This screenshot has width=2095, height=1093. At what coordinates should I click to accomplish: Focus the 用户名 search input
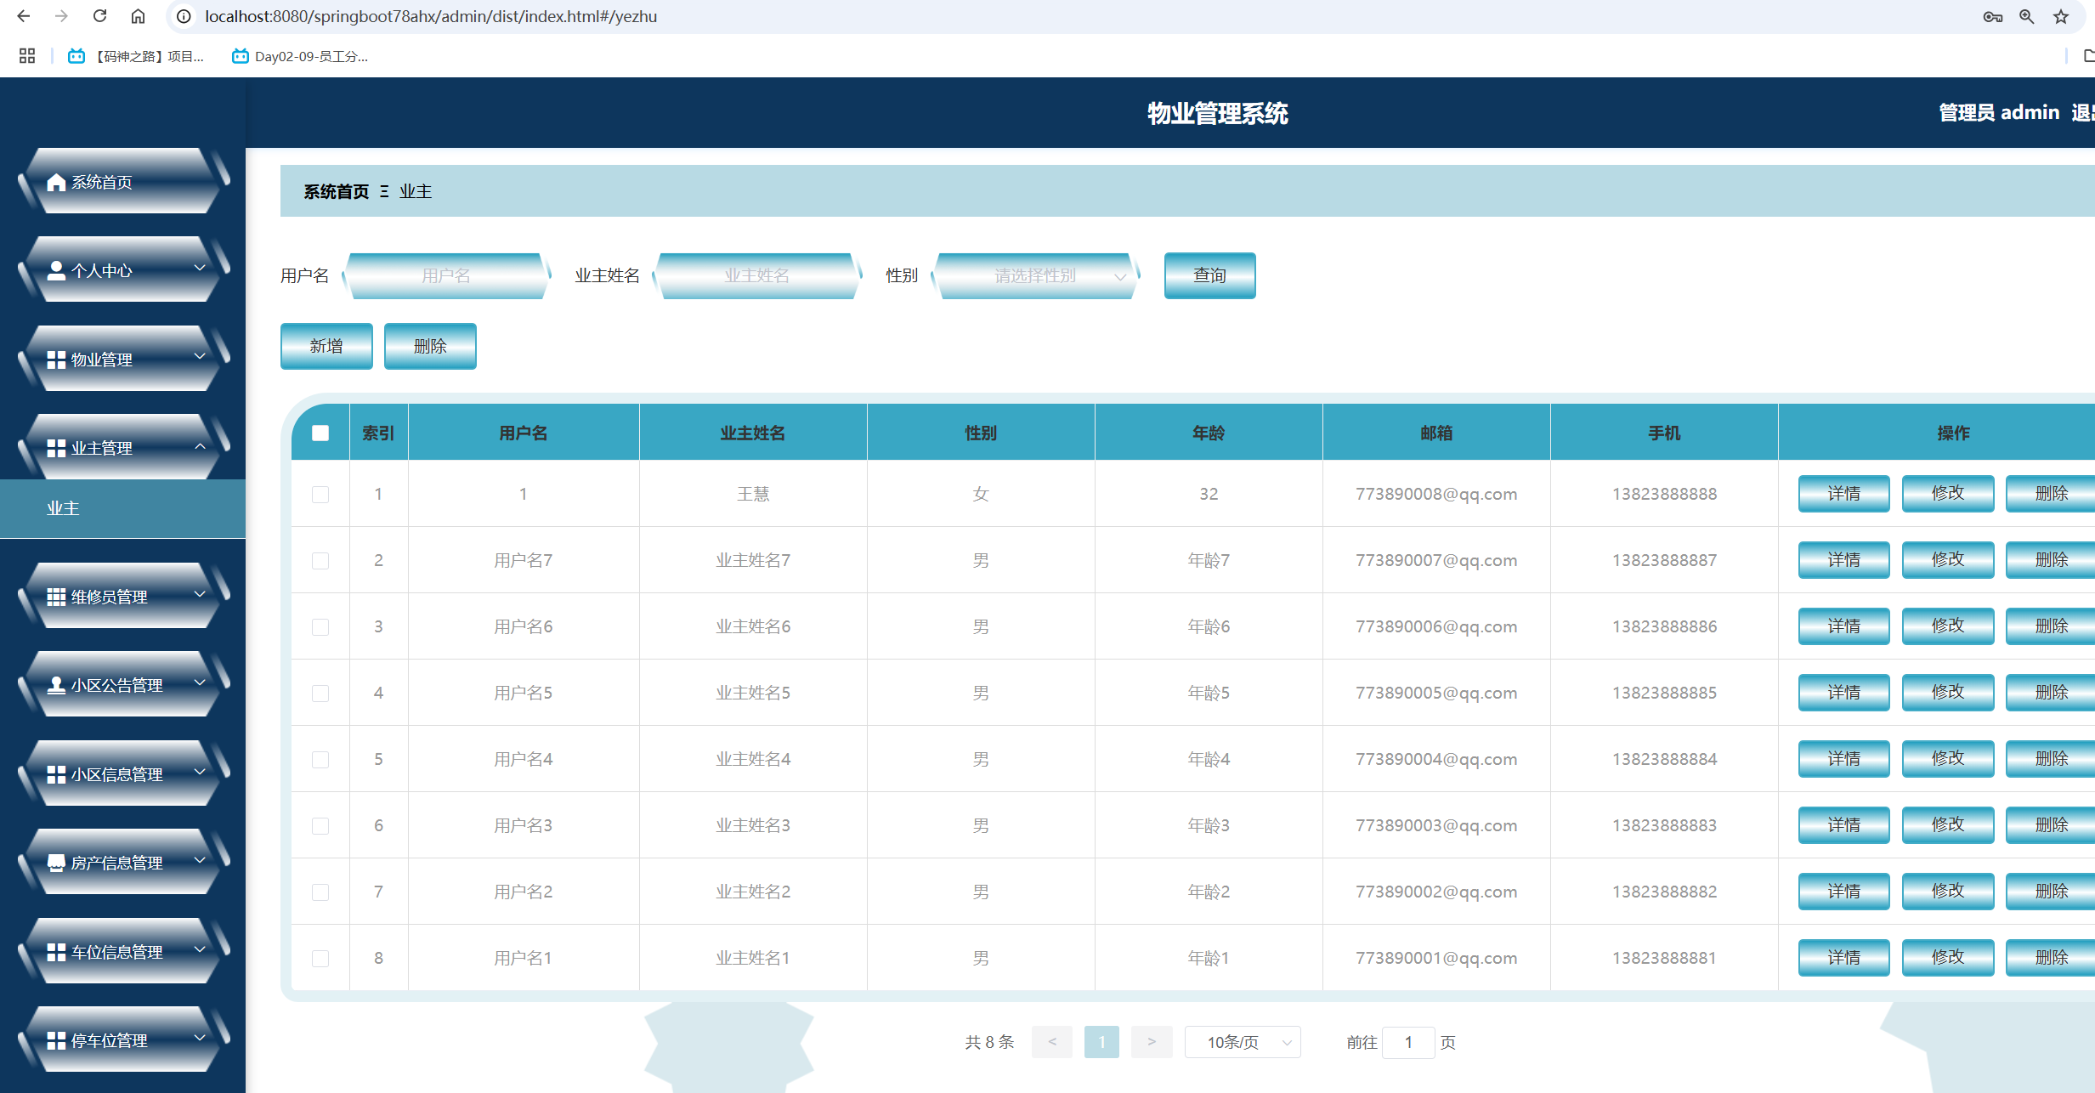[x=446, y=275]
